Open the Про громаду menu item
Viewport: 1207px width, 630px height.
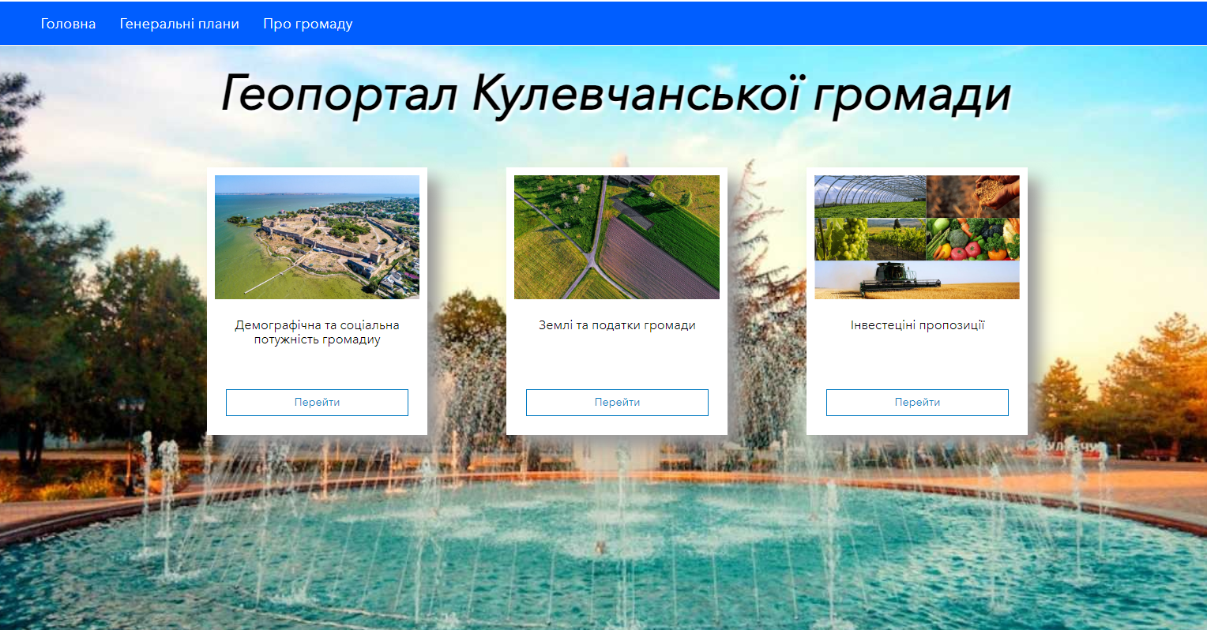tap(307, 24)
